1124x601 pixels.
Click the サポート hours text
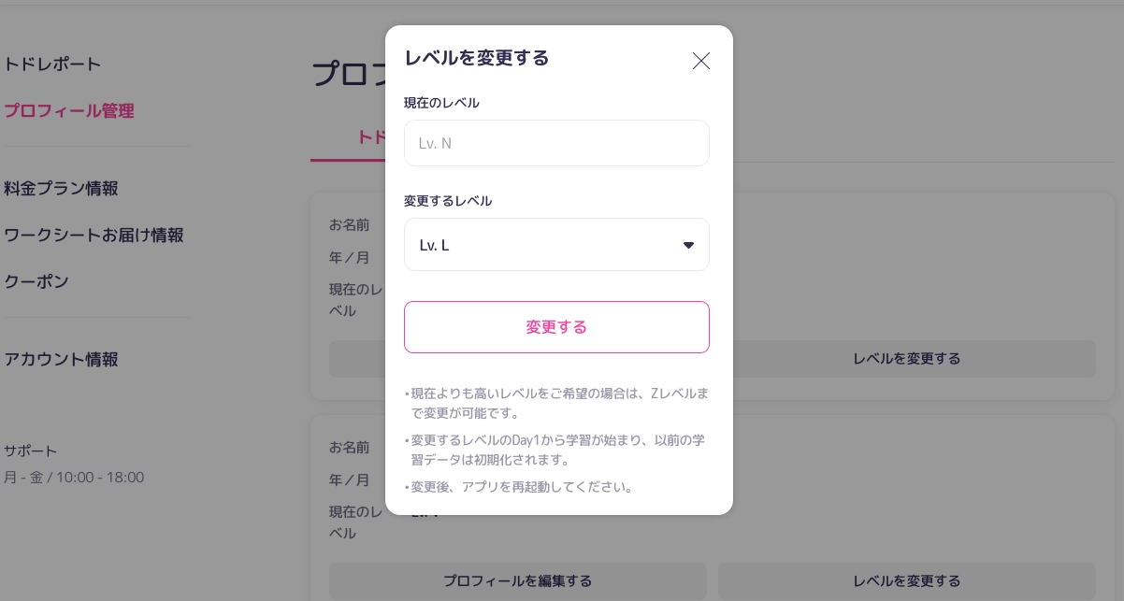click(x=74, y=477)
